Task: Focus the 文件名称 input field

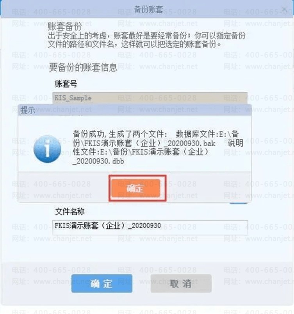Action: click(x=150, y=227)
